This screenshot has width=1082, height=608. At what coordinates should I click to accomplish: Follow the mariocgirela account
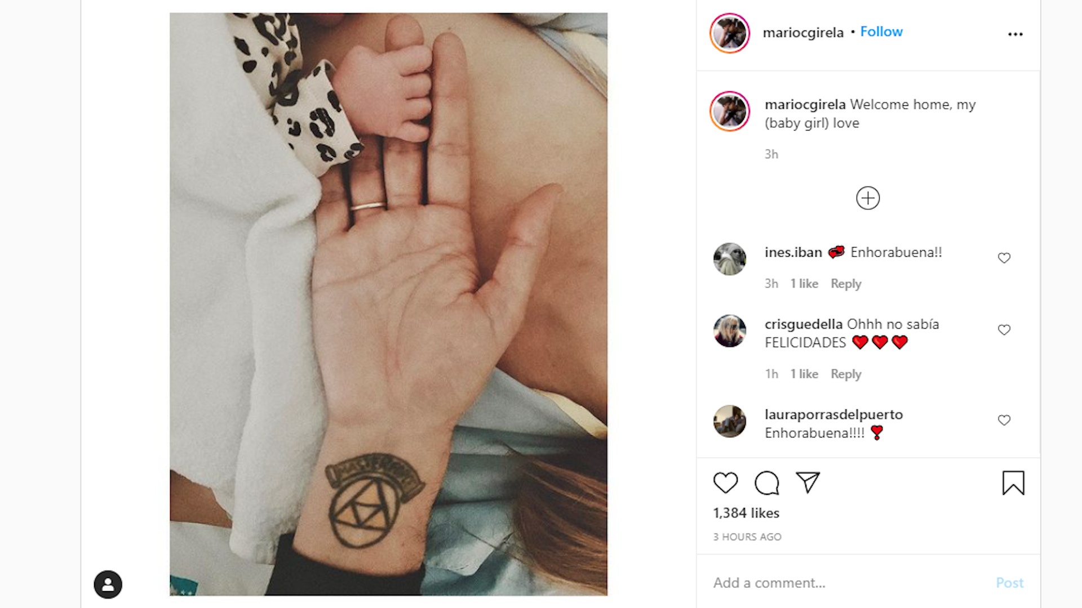click(x=881, y=32)
